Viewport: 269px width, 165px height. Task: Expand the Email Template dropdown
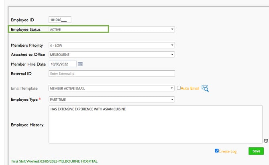tap(111, 88)
